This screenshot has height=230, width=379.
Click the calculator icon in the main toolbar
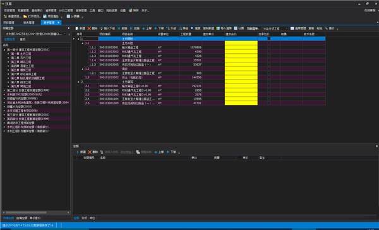pyautogui.click(x=68, y=16)
